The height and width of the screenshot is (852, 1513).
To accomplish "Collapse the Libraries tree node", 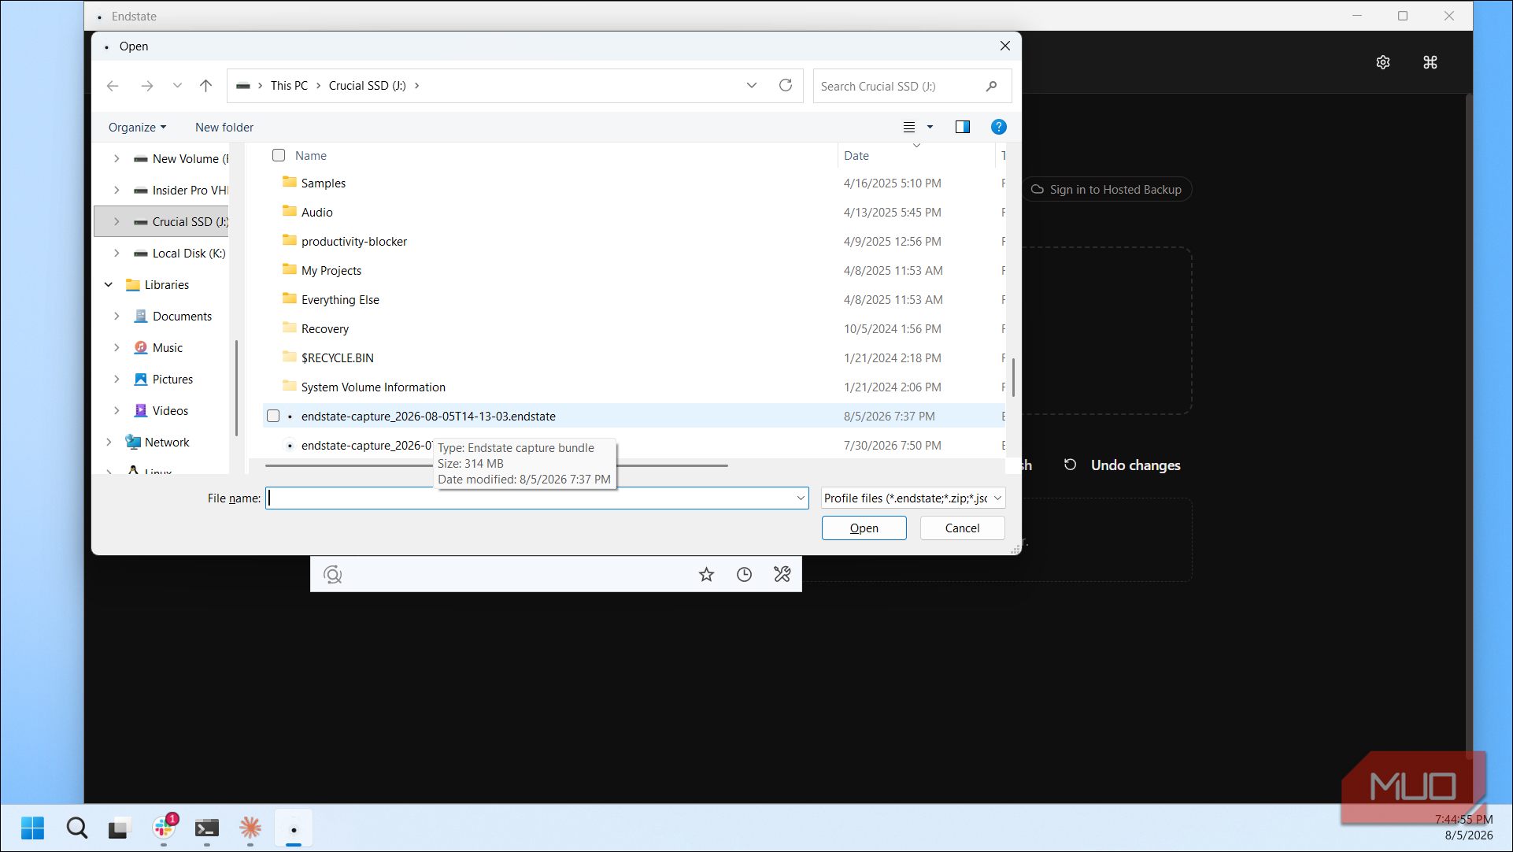I will [109, 284].
